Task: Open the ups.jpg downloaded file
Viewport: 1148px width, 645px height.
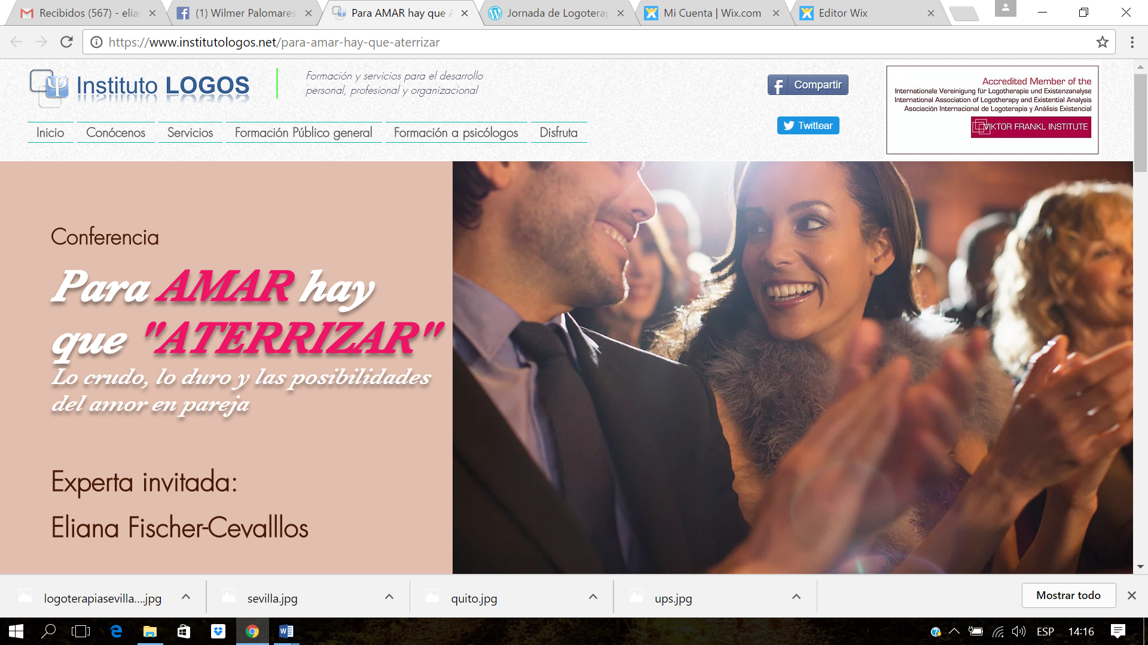Action: point(673,598)
